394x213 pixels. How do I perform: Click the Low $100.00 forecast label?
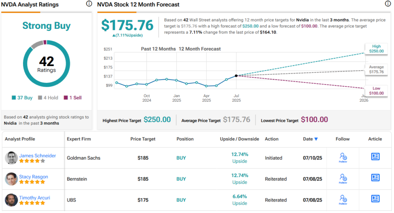[376, 91]
